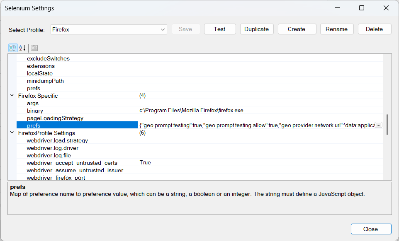Screen dimensions: 399x241
Task: Close the Selenium Settings dialog
Action: click(x=371, y=229)
